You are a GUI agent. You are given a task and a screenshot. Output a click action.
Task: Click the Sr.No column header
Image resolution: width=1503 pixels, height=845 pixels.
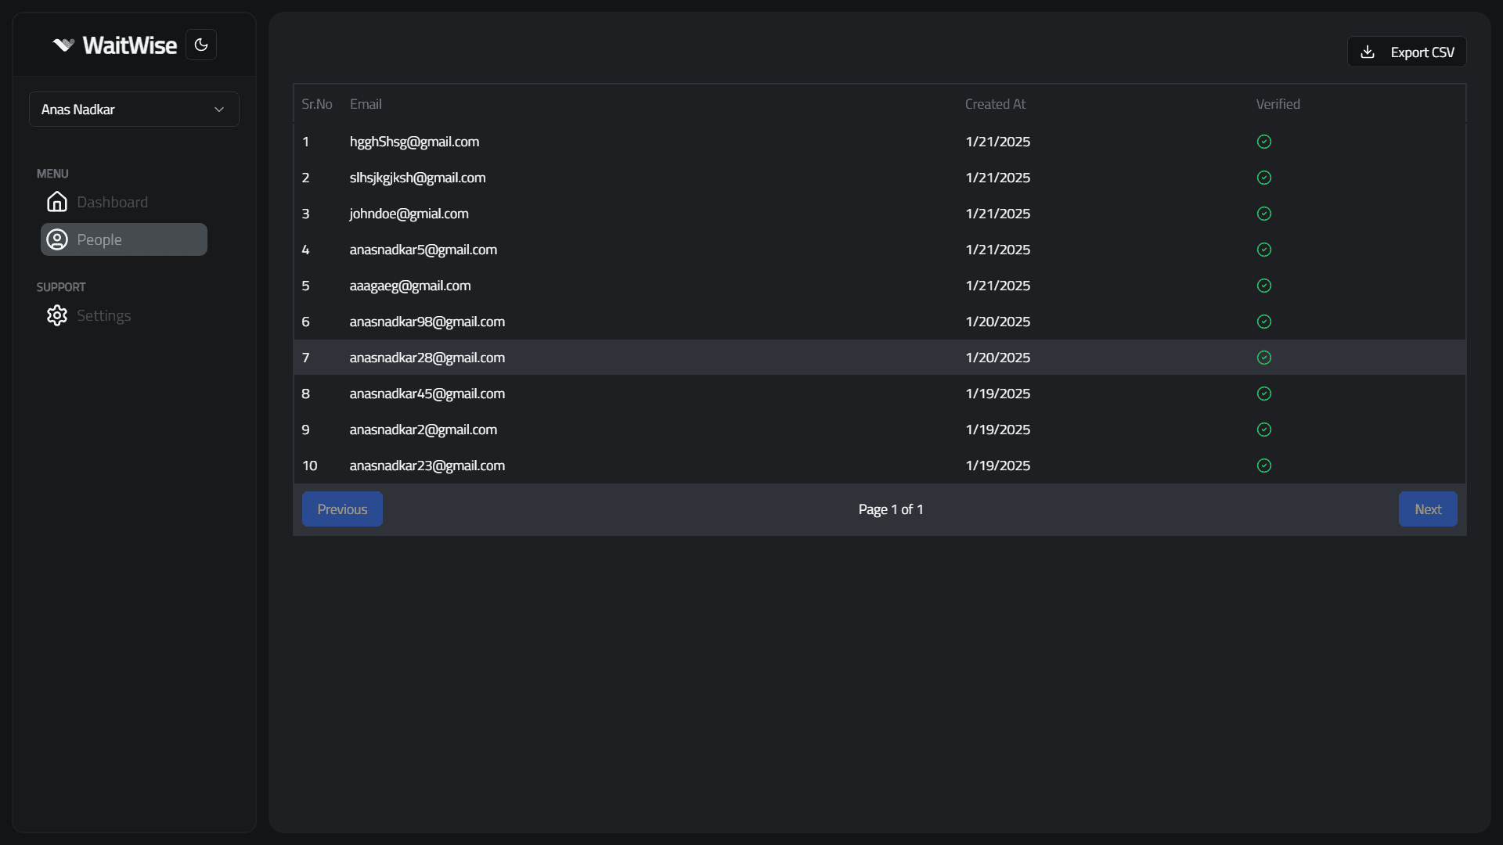pos(317,104)
